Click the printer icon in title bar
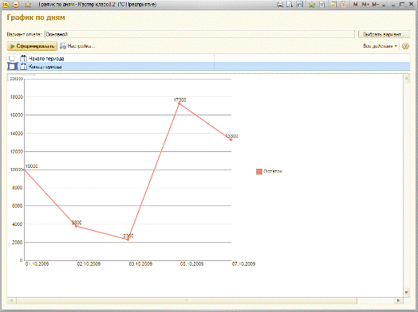The width and height of the screenshot is (418, 312). tap(280, 5)
